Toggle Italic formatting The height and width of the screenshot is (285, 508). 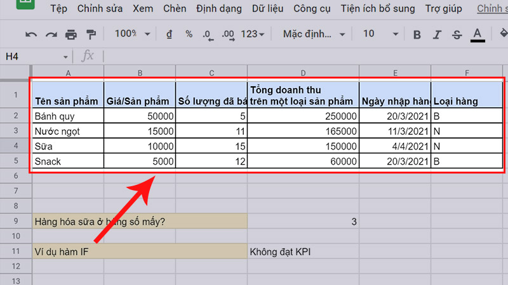[437, 34]
